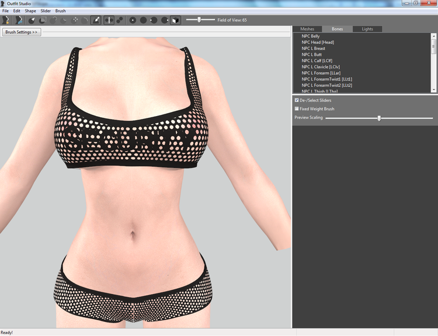Expand Brush Settings panel
The height and width of the screenshot is (336, 438).
tap(22, 32)
